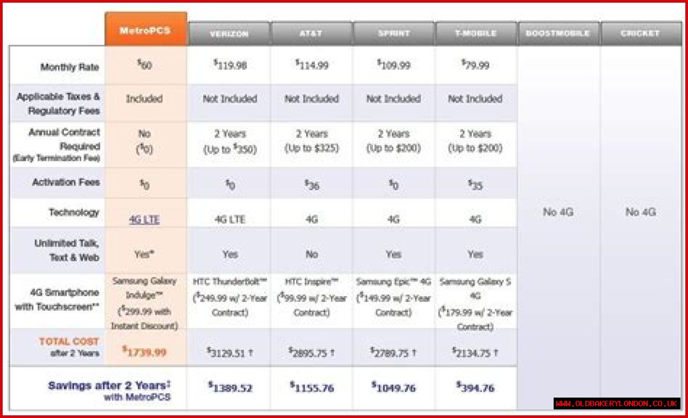Viewport: 688px width, 418px height.
Task: Click Verizon total cost $3129.51
Action: click(230, 352)
